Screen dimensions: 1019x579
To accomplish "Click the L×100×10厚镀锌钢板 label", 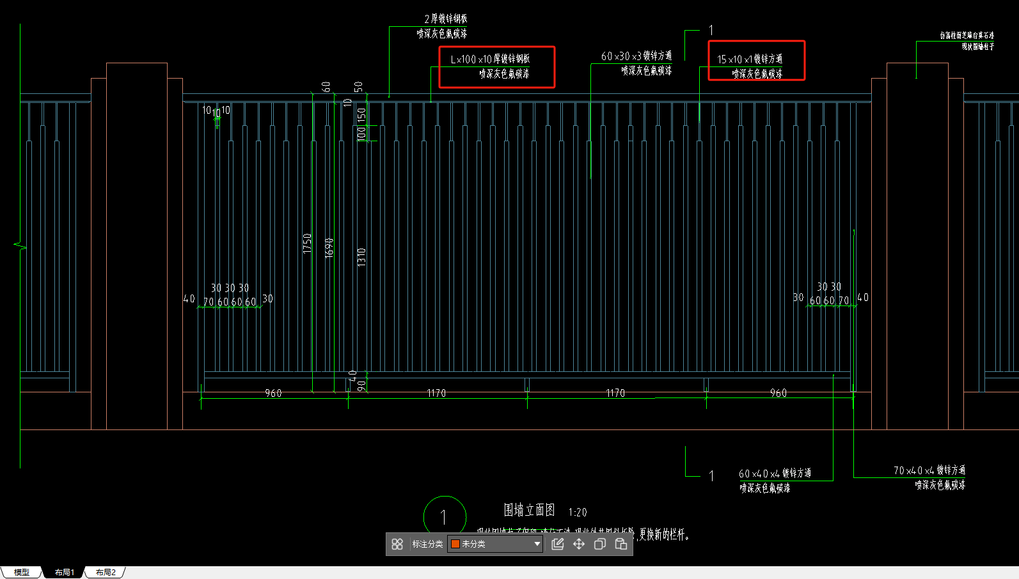I will 490,59.
